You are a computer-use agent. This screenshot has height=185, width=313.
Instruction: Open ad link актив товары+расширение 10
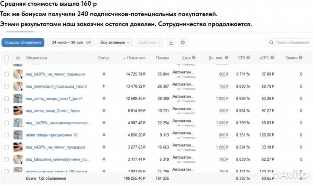[51, 135]
